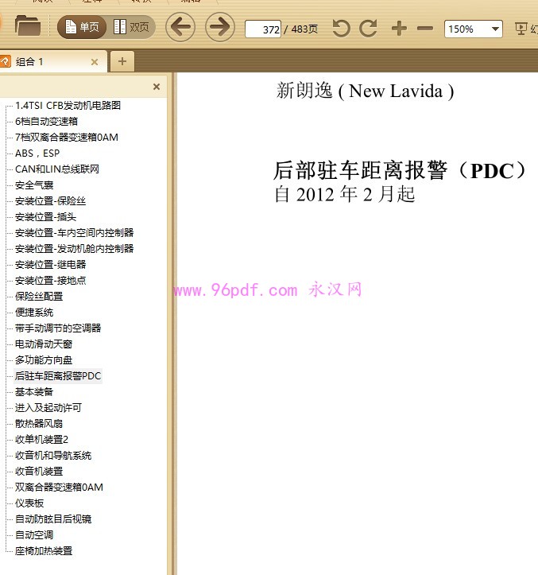The image size is (538, 575).
Task: Open bookmark 6档自动变速箱
Action: coord(46,122)
